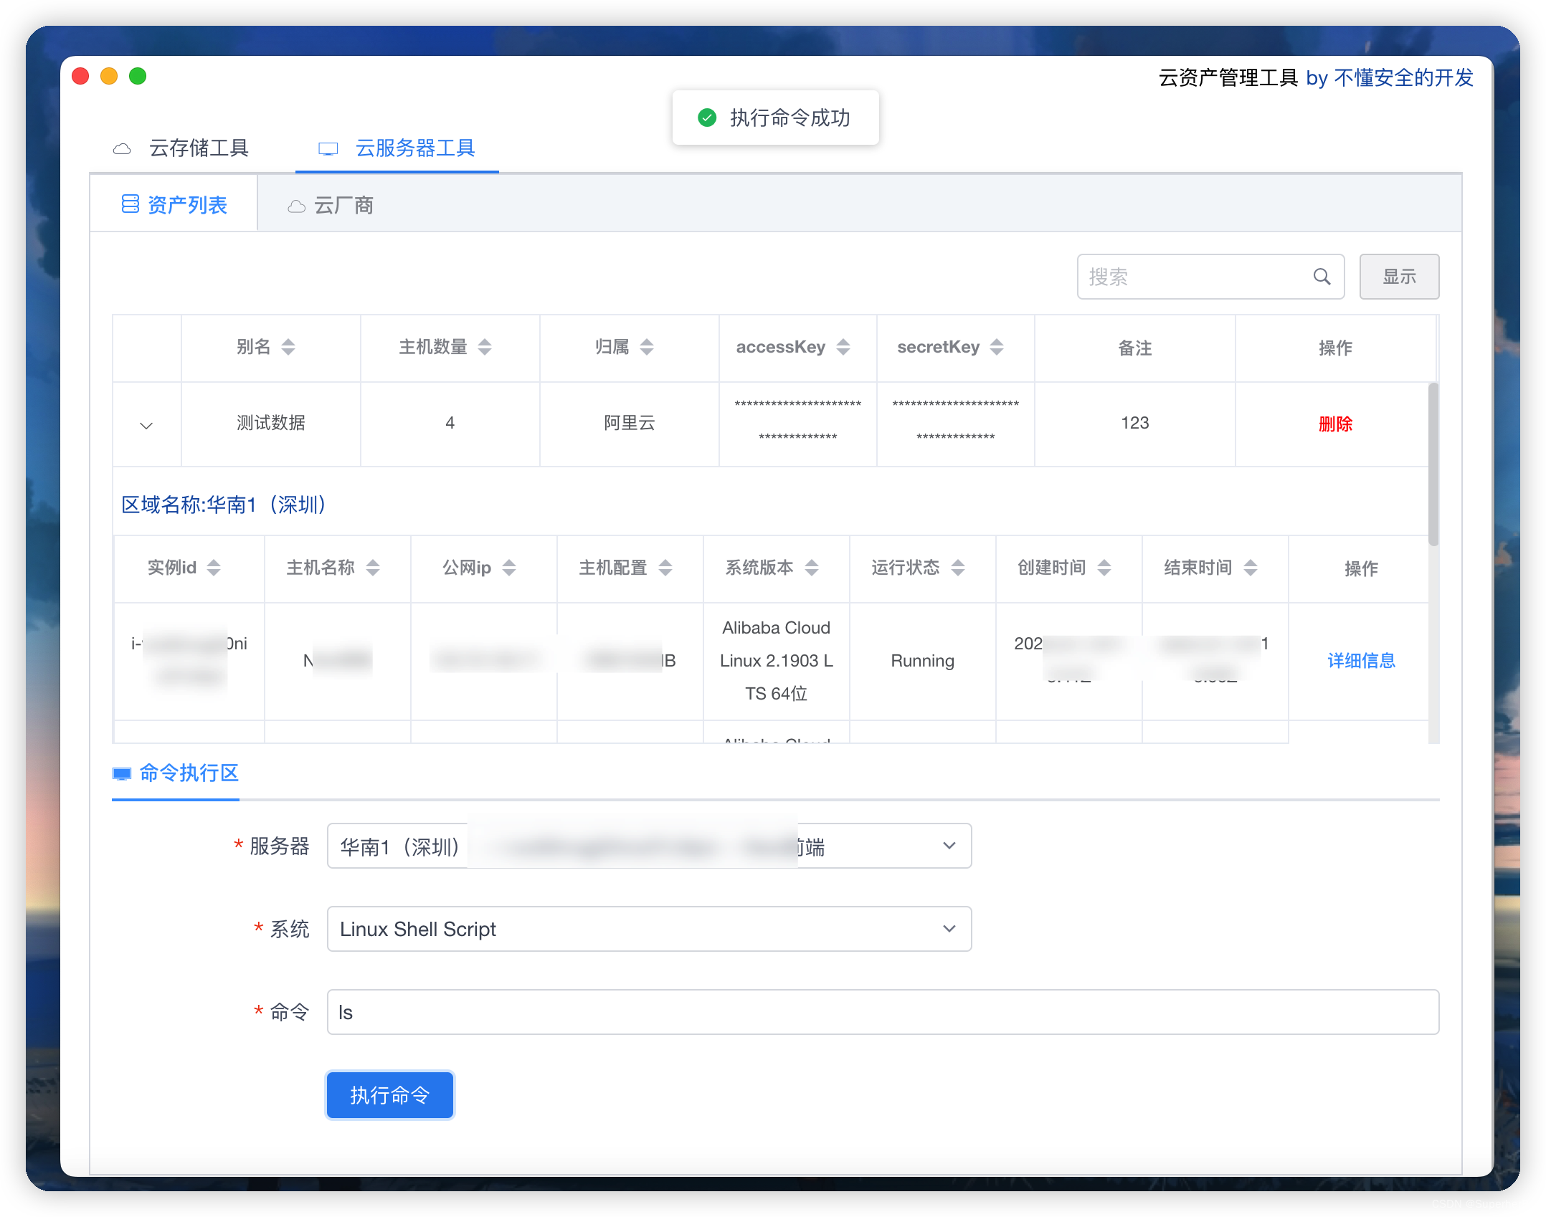Click the monitor icon on 云服务器工具 tab
The image size is (1546, 1217).
328,148
